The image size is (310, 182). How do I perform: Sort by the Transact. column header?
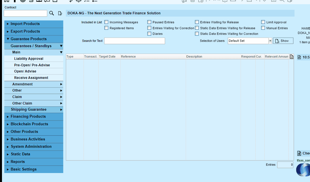click(x=91, y=56)
